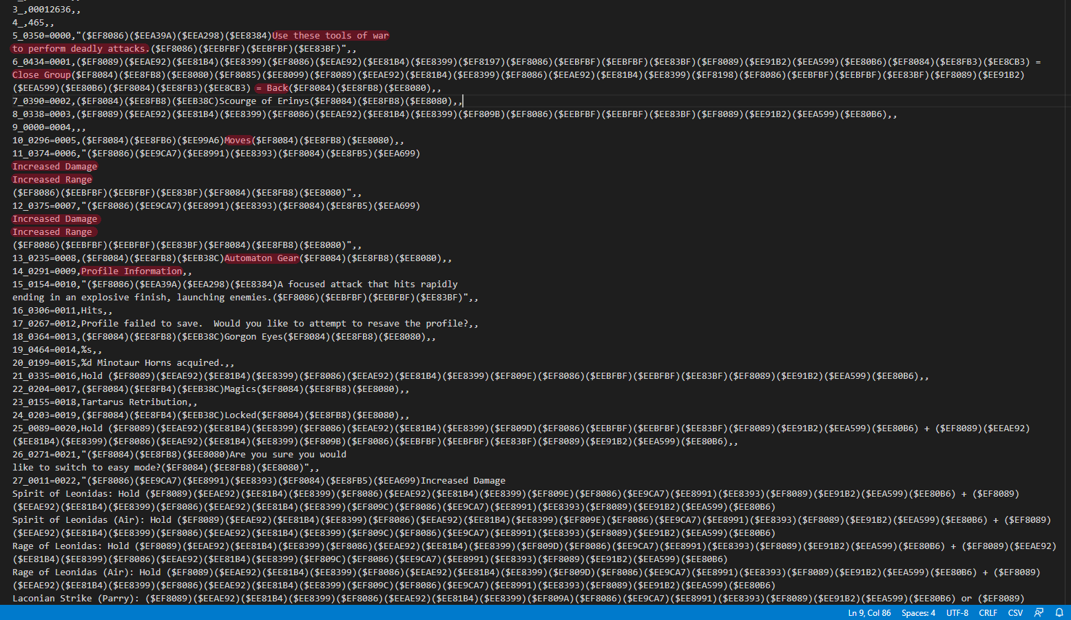The image size is (1071, 620).
Task: Click the feedback icon in status bar
Action: click(1039, 612)
